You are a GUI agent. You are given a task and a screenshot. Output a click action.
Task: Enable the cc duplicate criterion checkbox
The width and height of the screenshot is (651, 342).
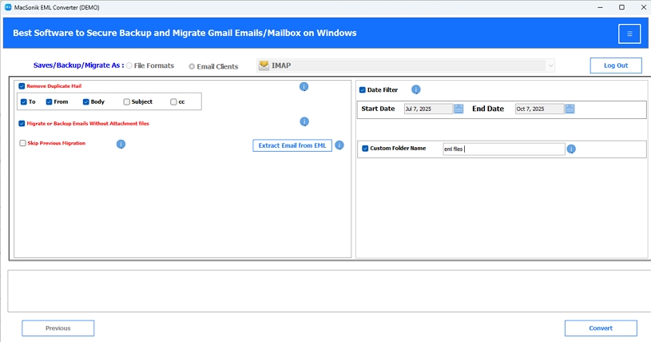pos(173,101)
